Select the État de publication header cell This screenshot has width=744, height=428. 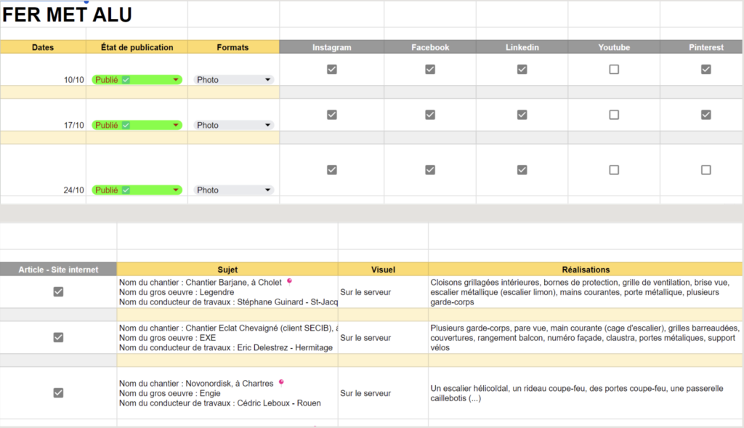click(x=137, y=47)
